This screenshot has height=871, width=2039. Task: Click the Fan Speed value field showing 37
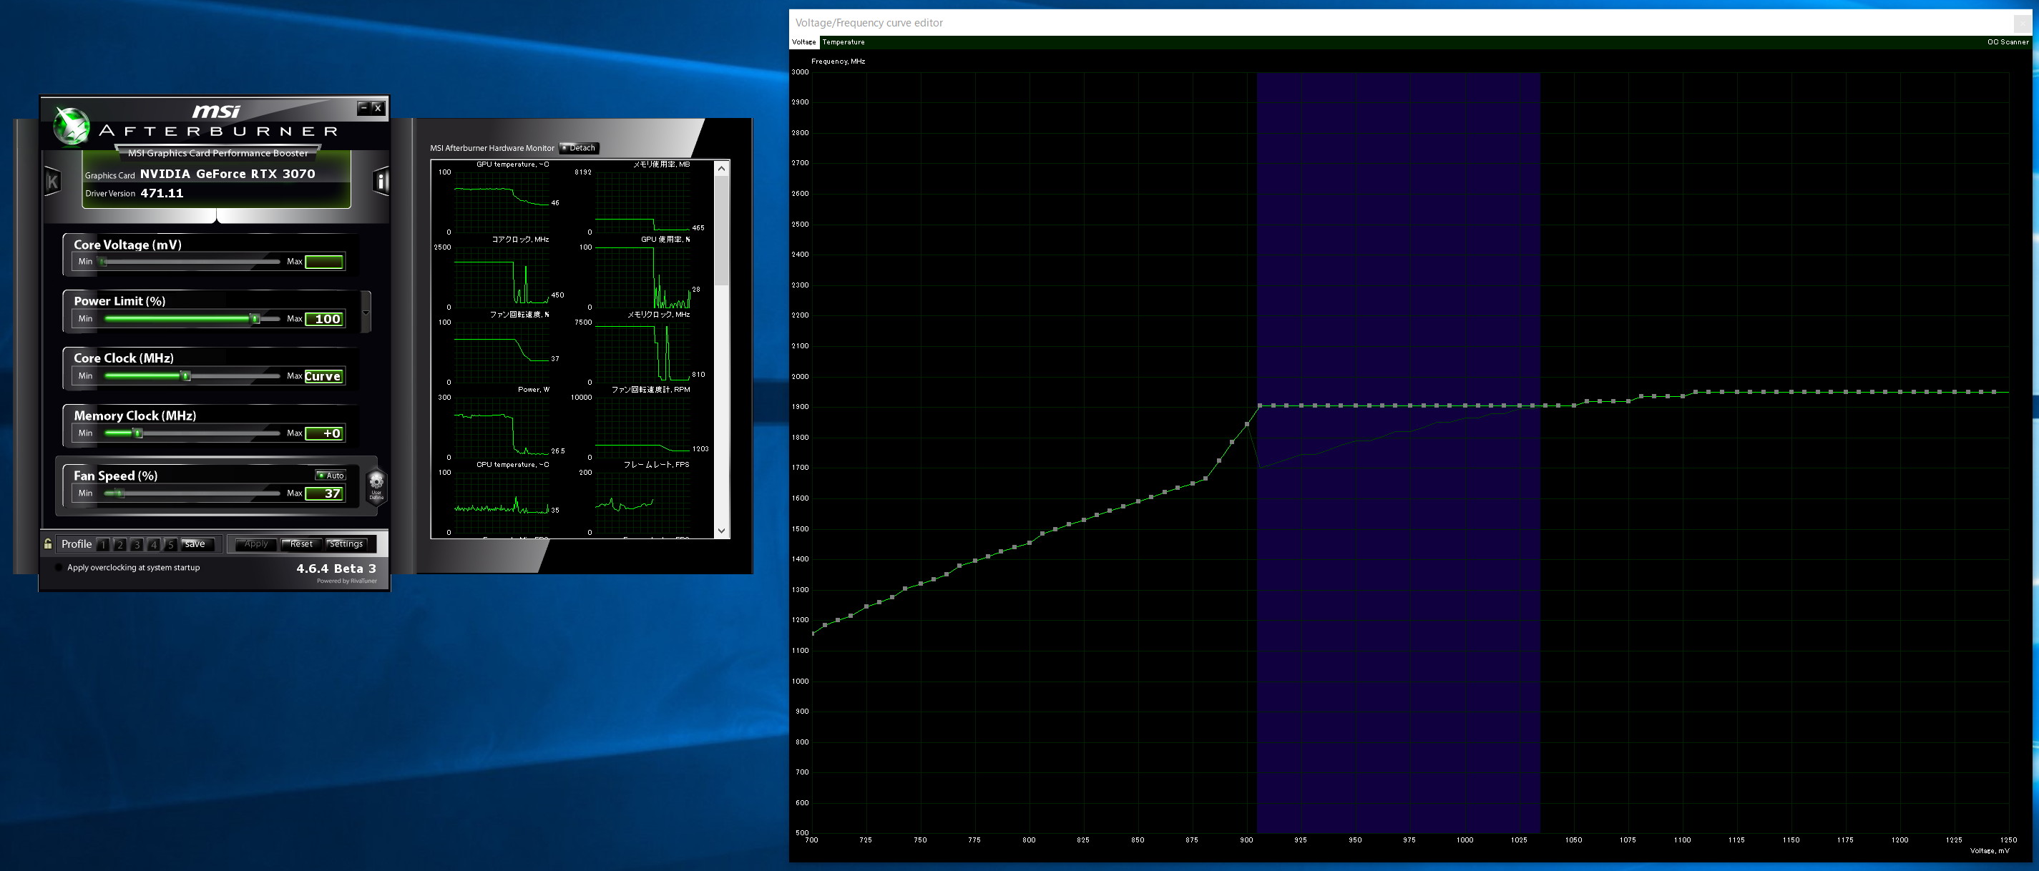(324, 493)
